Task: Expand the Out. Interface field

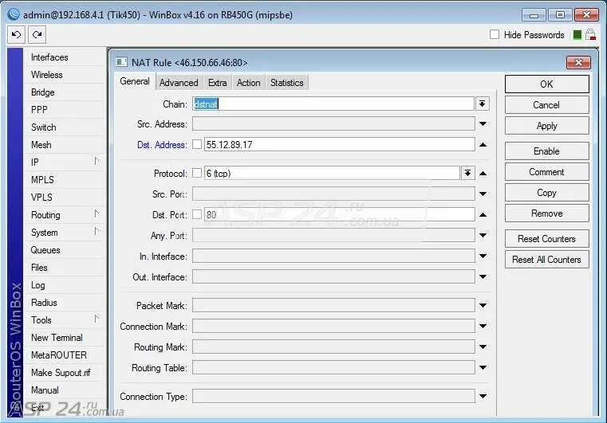Action: click(x=483, y=276)
